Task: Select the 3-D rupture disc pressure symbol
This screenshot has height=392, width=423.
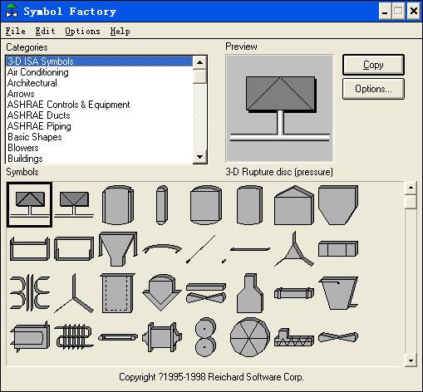Action: 29,204
